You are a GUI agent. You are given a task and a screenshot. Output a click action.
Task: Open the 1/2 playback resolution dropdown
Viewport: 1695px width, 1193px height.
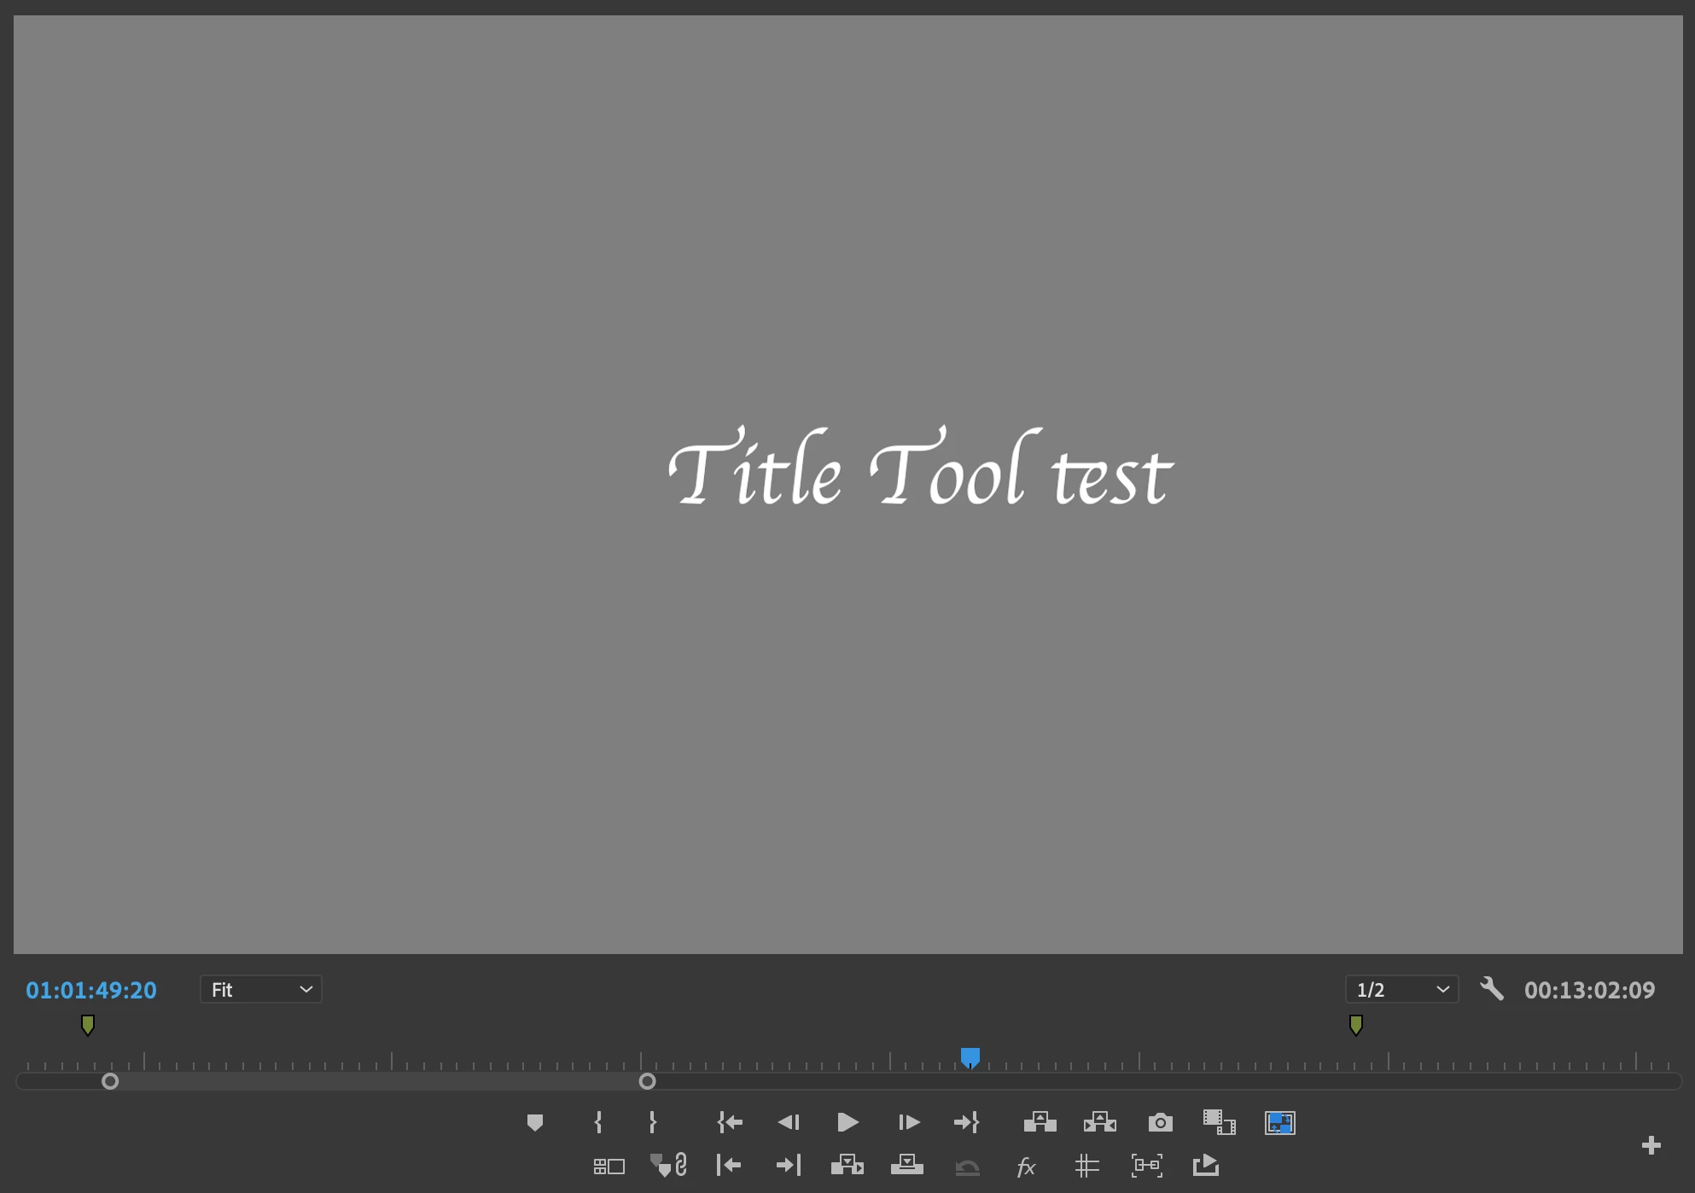tap(1401, 989)
